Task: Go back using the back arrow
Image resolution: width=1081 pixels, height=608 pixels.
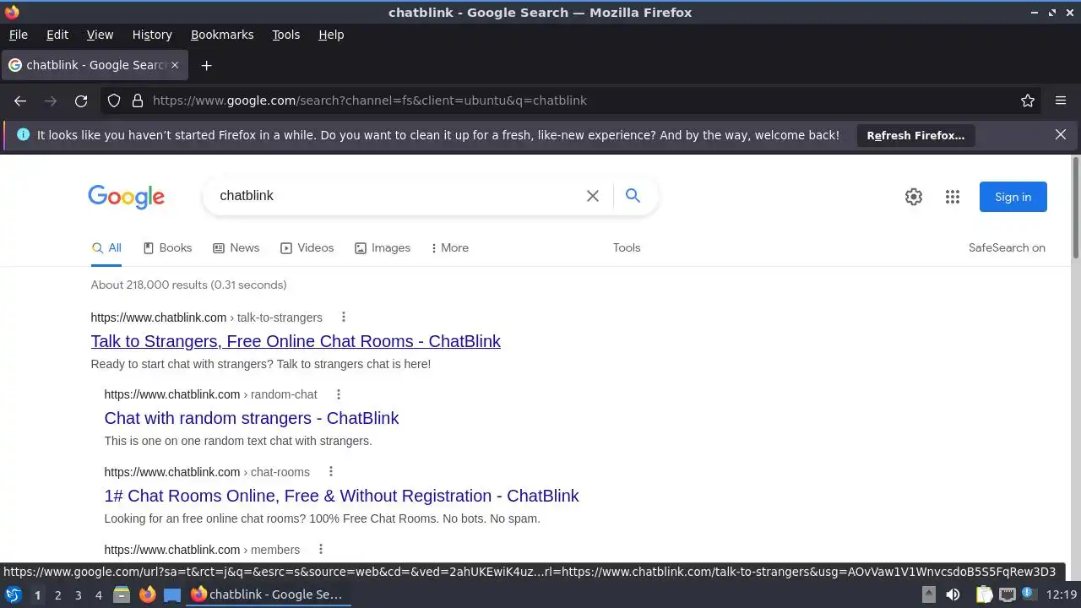Action: click(x=20, y=100)
